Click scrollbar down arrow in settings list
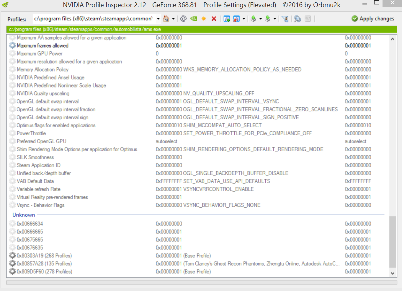The height and width of the screenshot is (291, 402). [x=393, y=273]
